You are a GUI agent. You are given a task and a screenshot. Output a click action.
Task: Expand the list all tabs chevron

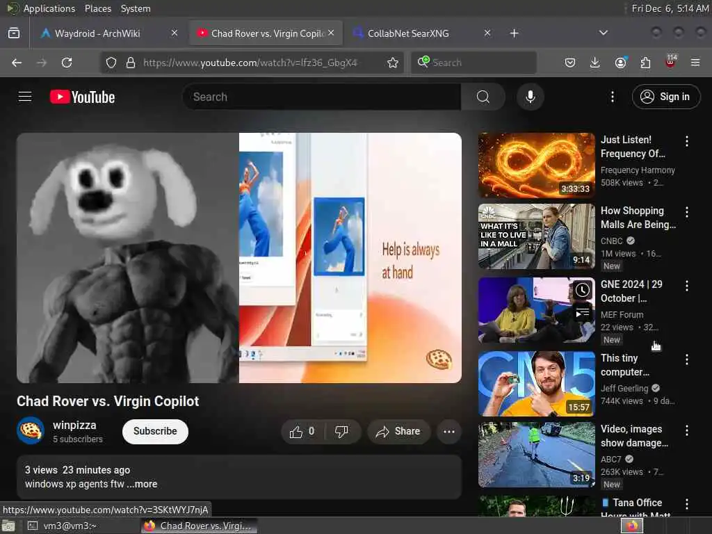click(x=603, y=33)
